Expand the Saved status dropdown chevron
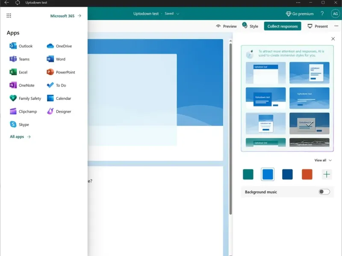The width and height of the screenshot is (342, 256). pos(178,14)
